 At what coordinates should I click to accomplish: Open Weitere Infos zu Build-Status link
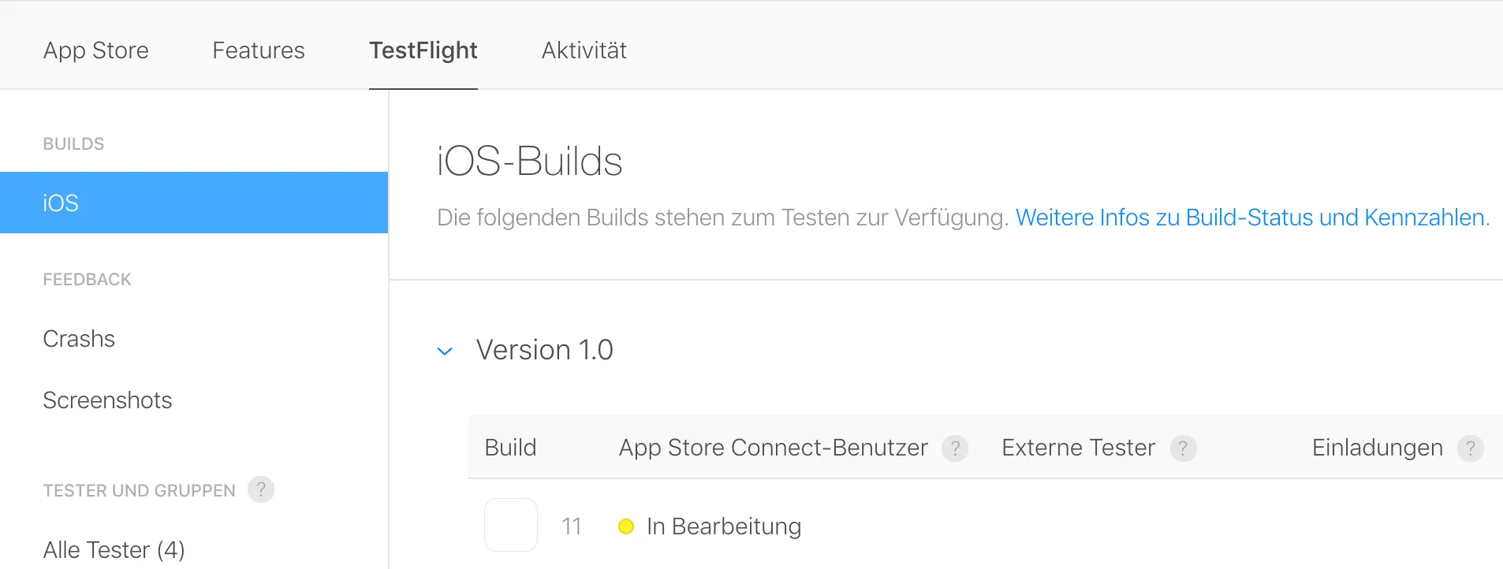1252,218
